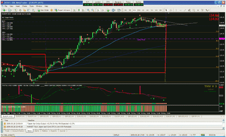Open the Help menu

click(46, 7)
